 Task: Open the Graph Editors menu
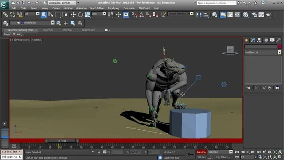97,8
